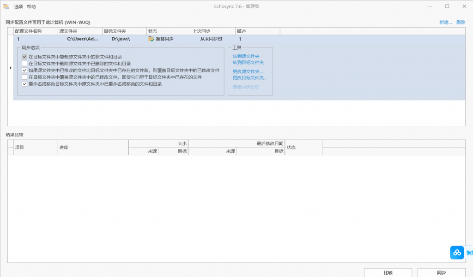Click the 源文件夹 column header
Image resolution: width=473 pixels, height=277 pixels.
pos(69,31)
